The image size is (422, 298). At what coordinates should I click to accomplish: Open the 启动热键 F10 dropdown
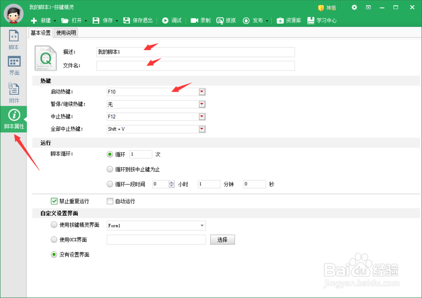pyautogui.click(x=202, y=92)
